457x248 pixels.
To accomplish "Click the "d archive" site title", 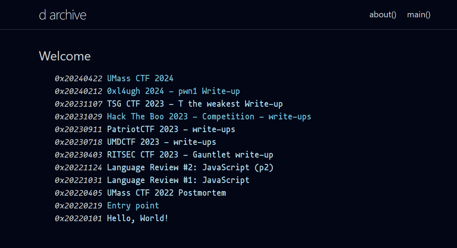I will click(62, 15).
